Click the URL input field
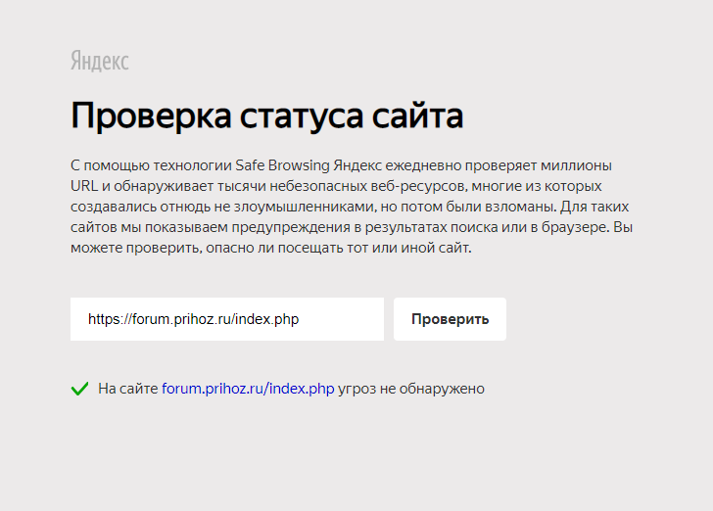 (x=227, y=319)
